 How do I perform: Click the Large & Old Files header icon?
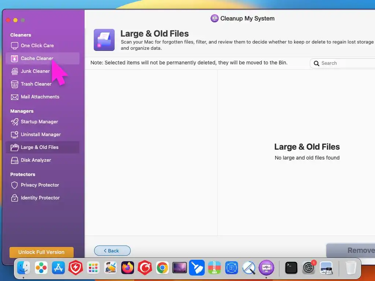coord(104,40)
